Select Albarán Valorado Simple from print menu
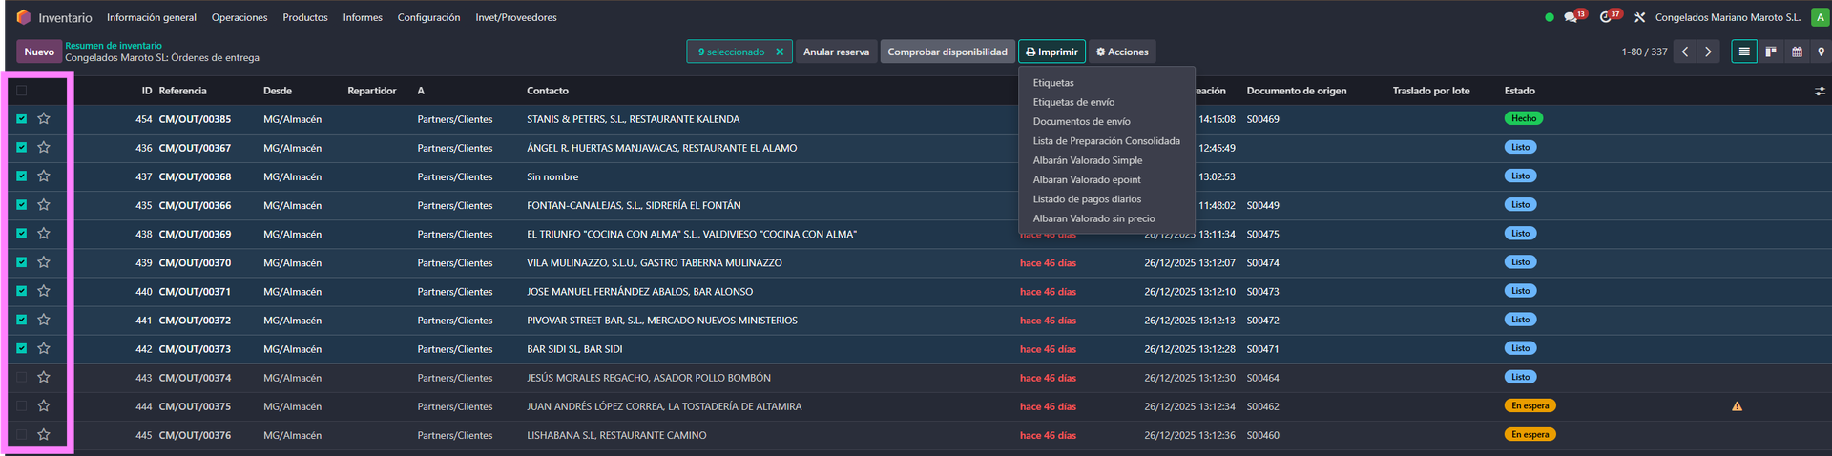Viewport: 1832px width, 456px height. coord(1087,160)
